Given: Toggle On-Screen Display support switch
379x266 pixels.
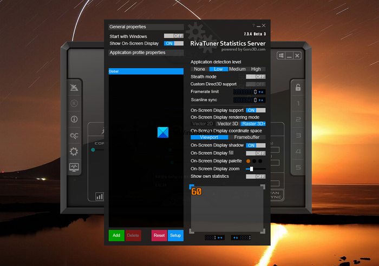Looking at the screenshot, I should (256, 110).
